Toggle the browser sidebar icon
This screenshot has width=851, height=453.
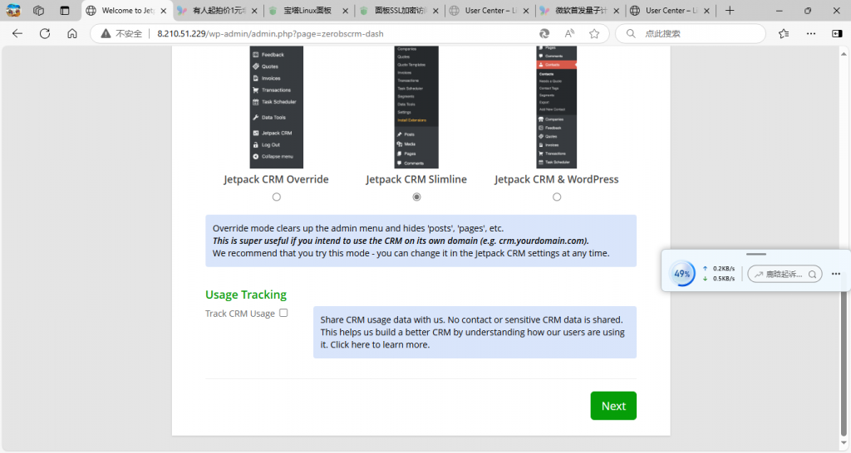pyautogui.click(x=837, y=33)
